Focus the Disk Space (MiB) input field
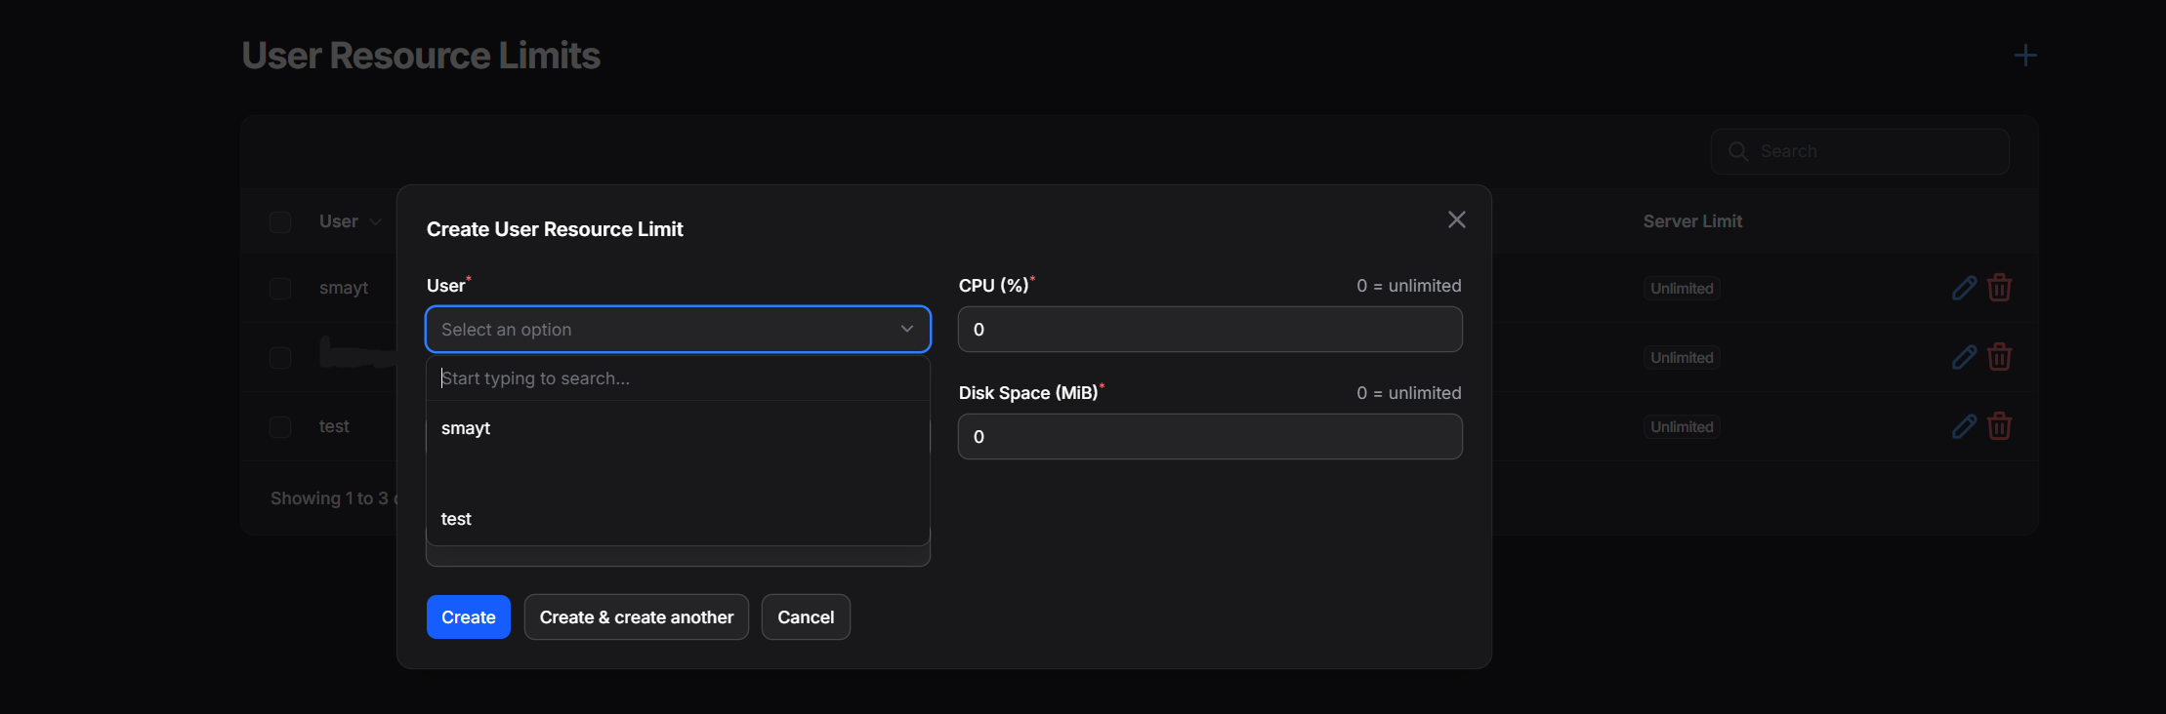 [x=1210, y=437]
